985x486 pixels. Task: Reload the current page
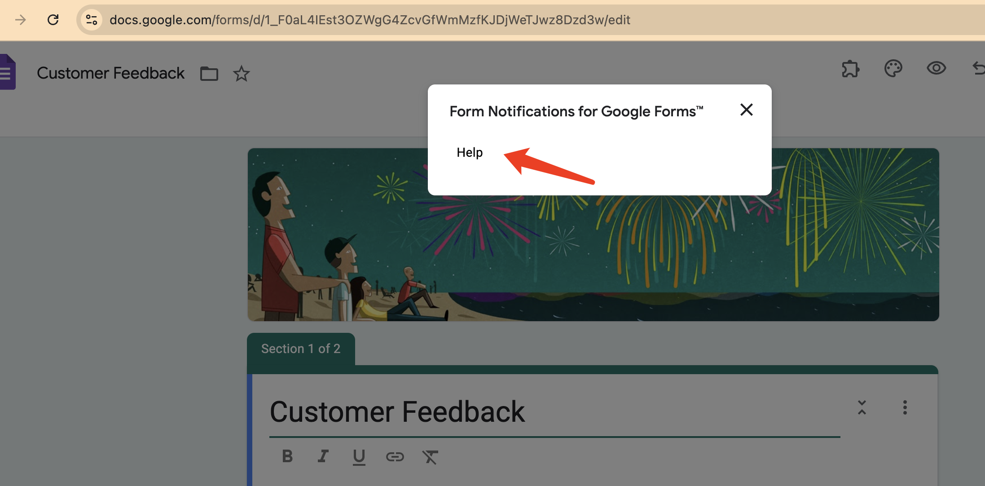point(53,20)
